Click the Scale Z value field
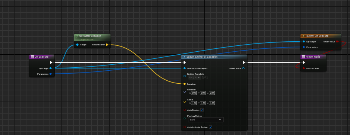The width and height of the screenshot is (350, 135). (212, 103)
